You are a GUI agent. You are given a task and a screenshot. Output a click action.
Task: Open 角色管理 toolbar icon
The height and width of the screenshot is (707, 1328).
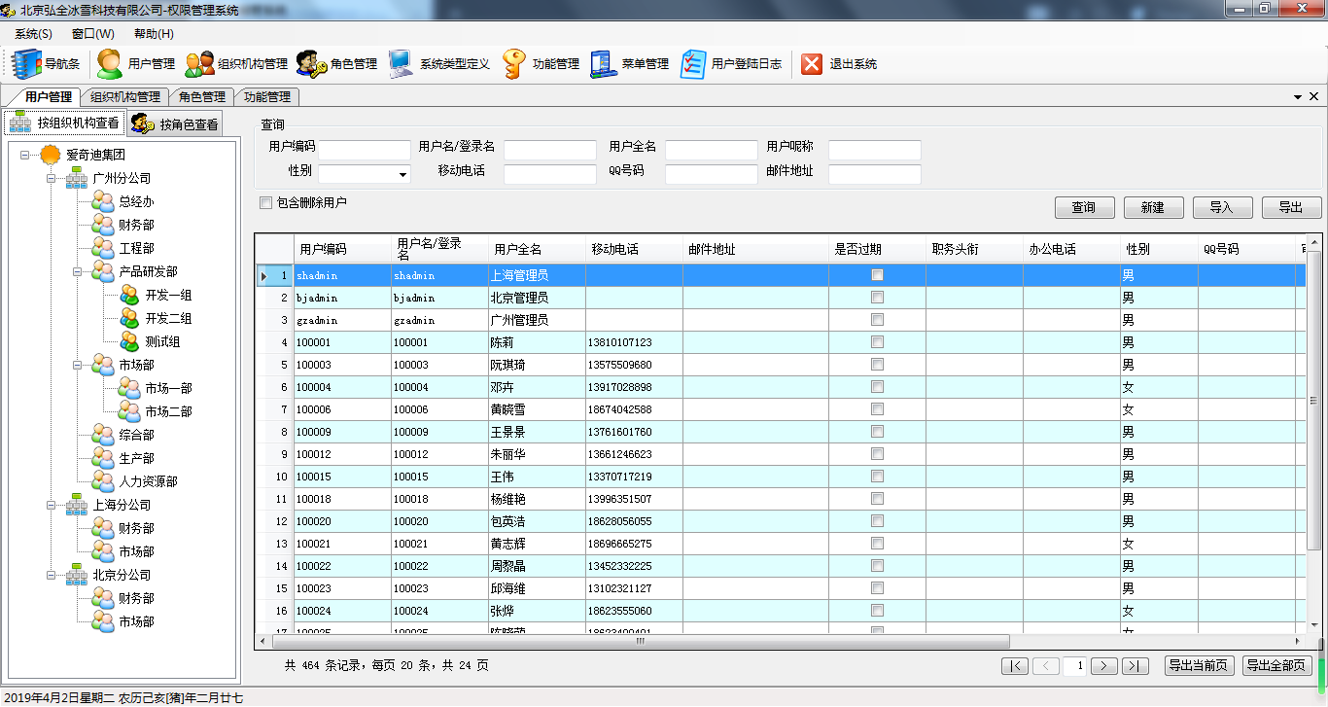(x=311, y=64)
